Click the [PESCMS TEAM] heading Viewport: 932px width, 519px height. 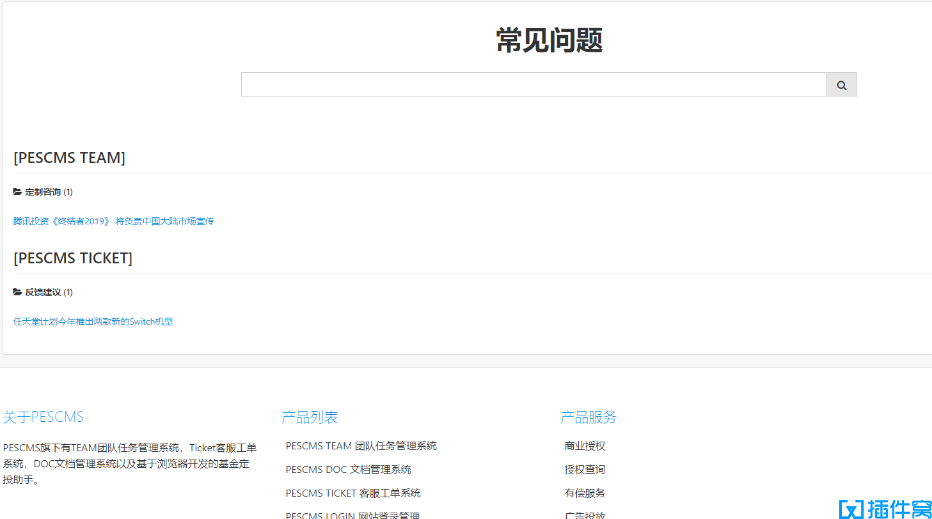tap(69, 158)
